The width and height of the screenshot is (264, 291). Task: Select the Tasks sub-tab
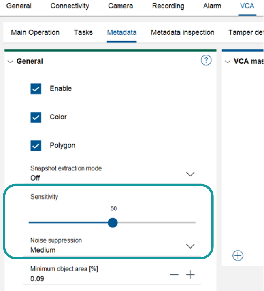point(83,32)
